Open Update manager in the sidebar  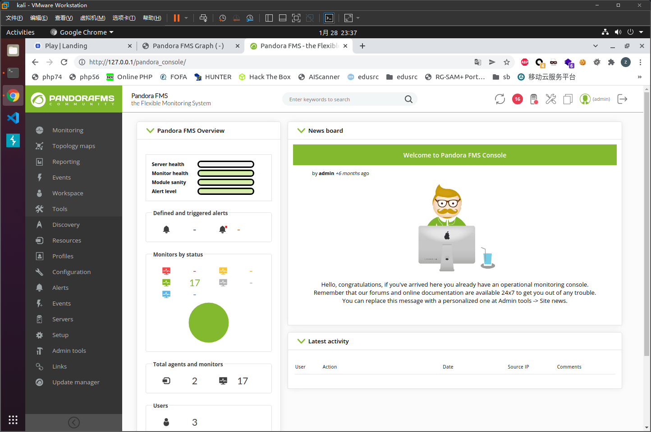[76, 382]
